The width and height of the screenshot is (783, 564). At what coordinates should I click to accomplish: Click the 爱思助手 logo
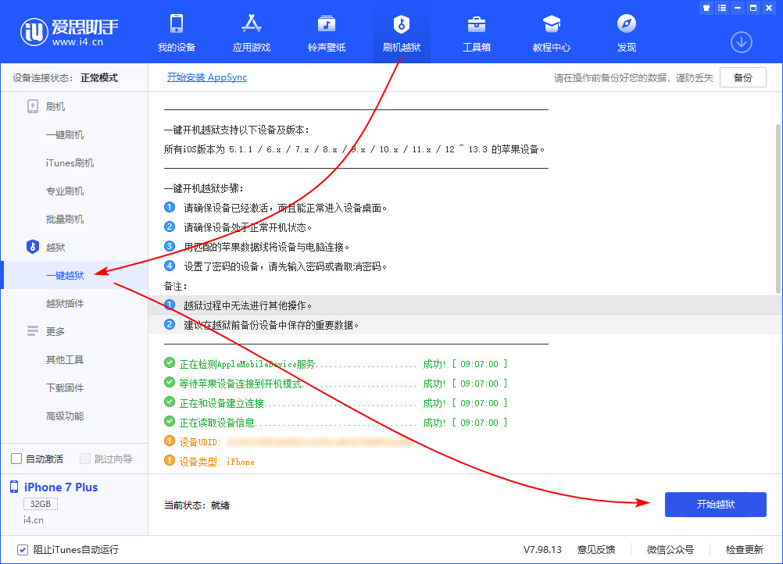tap(69, 31)
